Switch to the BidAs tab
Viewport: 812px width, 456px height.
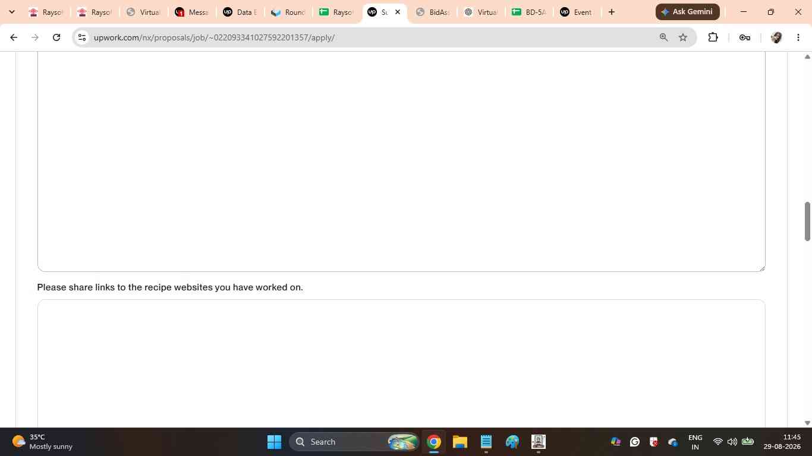433,12
